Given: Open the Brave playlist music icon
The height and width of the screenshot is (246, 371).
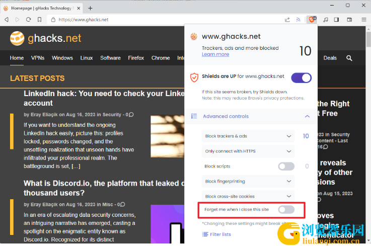Looking at the screenshot, I should pos(326,20).
